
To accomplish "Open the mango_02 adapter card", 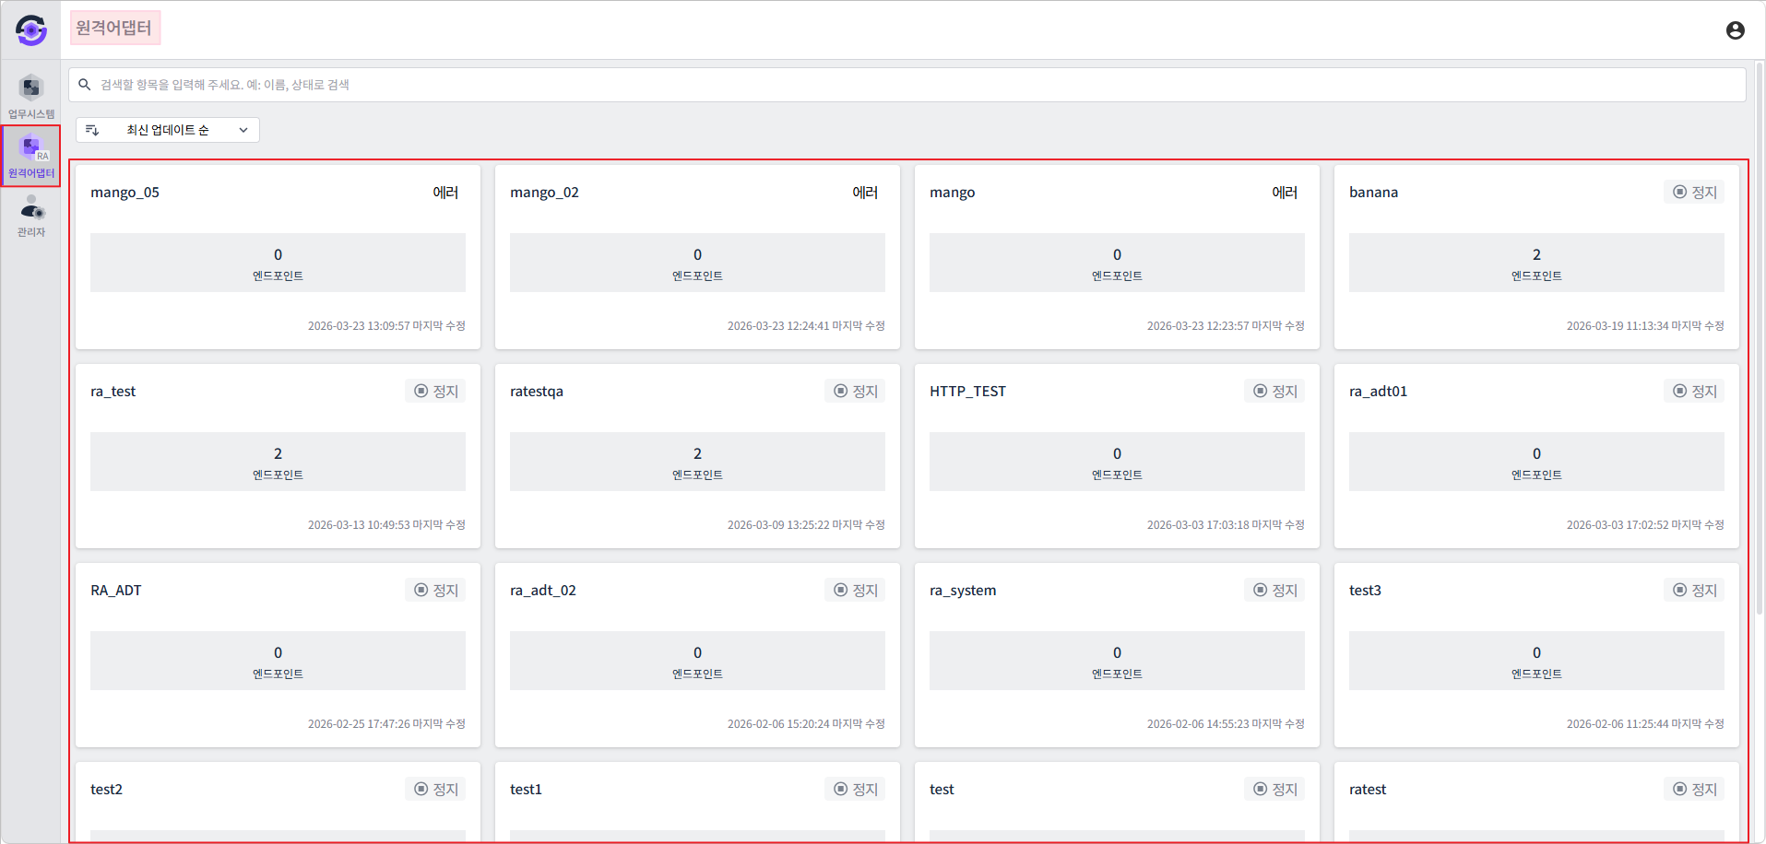I will (x=697, y=257).
